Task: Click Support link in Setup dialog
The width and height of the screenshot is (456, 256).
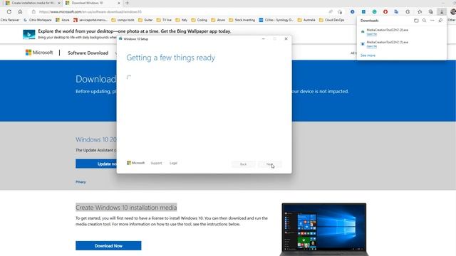Action: (x=156, y=163)
